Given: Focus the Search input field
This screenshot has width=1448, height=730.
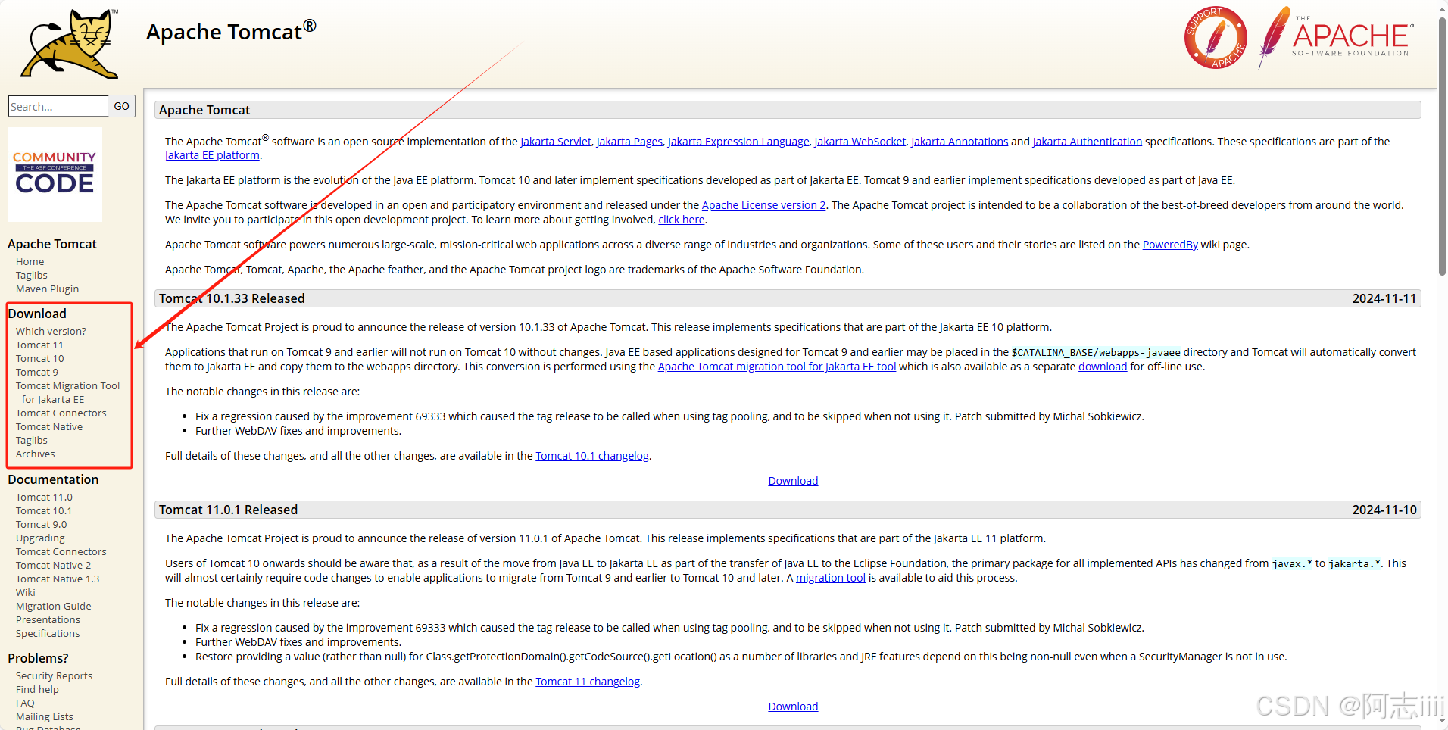Looking at the screenshot, I should coord(58,106).
